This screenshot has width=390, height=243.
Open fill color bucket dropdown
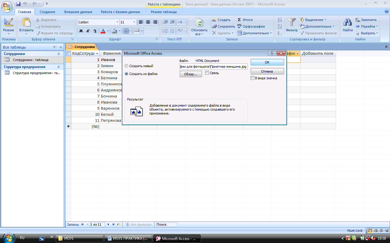coord(119,31)
